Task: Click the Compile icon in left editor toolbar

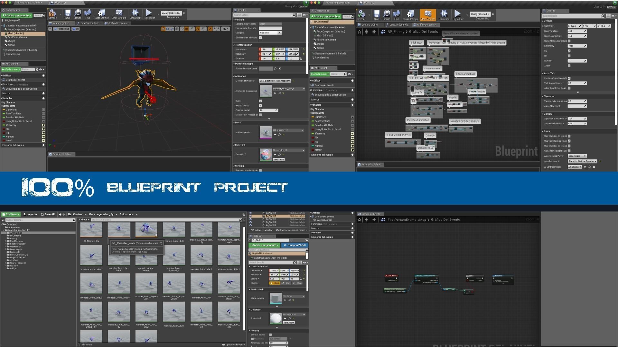Action: (x=52, y=13)
